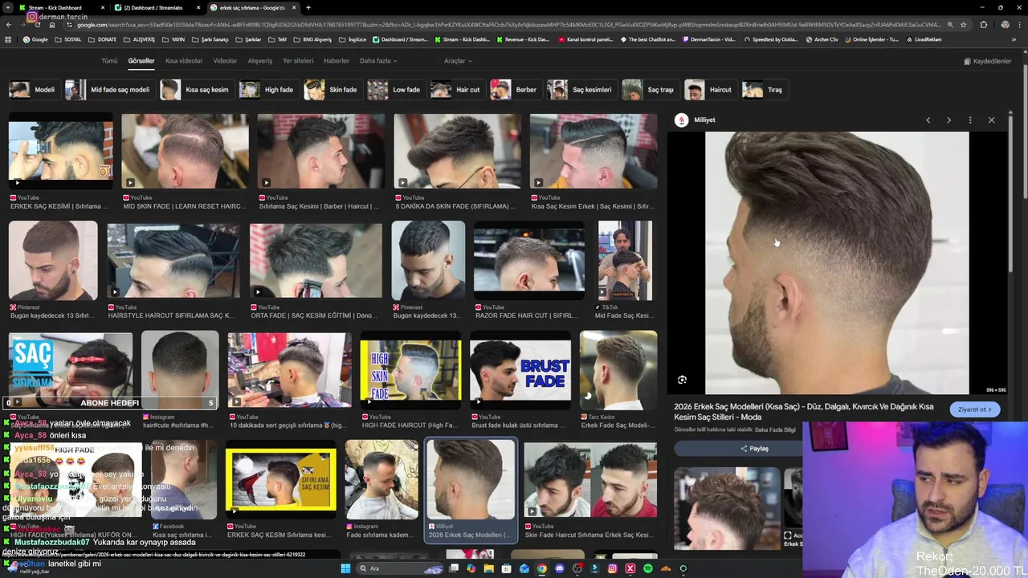The height and width of the screenshot is (578, 1028).
Task: Select the Görseller tab
Action: (x=141, y=61)
